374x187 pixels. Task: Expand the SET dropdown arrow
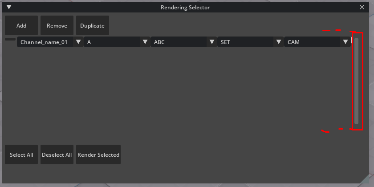pos(279,42)
